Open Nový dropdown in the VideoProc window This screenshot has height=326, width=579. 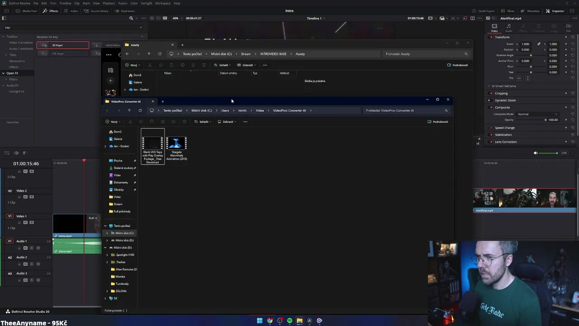point(113,122)
